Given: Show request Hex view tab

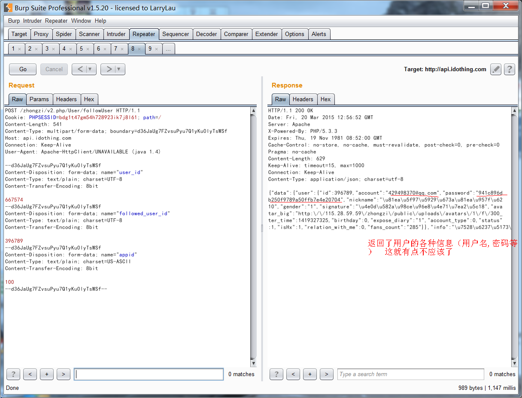Looking at the screenshot, I should coord(89,99).
